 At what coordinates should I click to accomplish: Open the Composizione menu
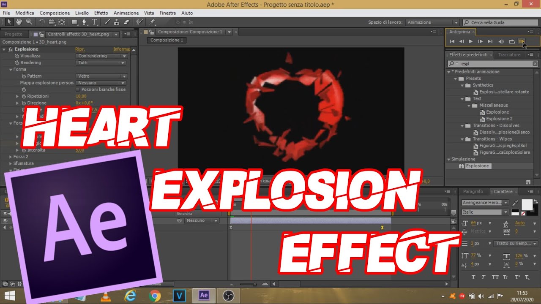pos(55,13)
